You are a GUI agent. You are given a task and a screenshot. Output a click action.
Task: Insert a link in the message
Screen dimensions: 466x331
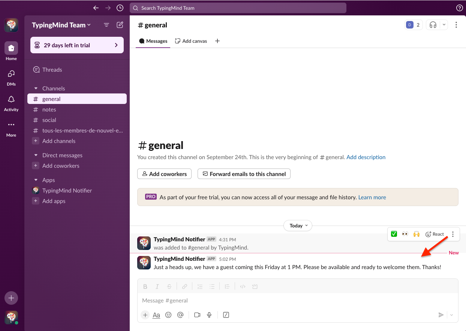[x=184, y=286]
